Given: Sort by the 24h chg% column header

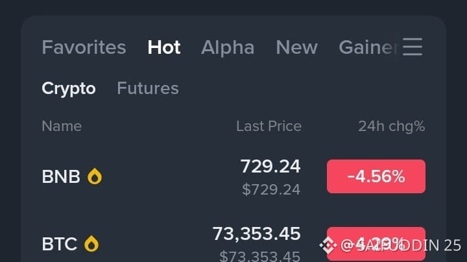Looking at the screenshot, I should coord(391,126).
